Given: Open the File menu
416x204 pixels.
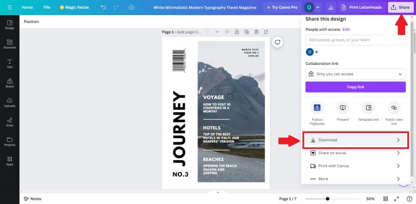Looking at the screenshot, I should tap(47, 8).
